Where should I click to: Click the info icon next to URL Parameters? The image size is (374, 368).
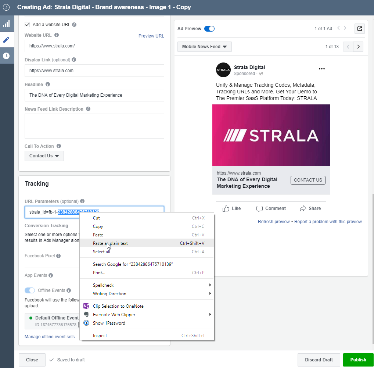[82, 201]
